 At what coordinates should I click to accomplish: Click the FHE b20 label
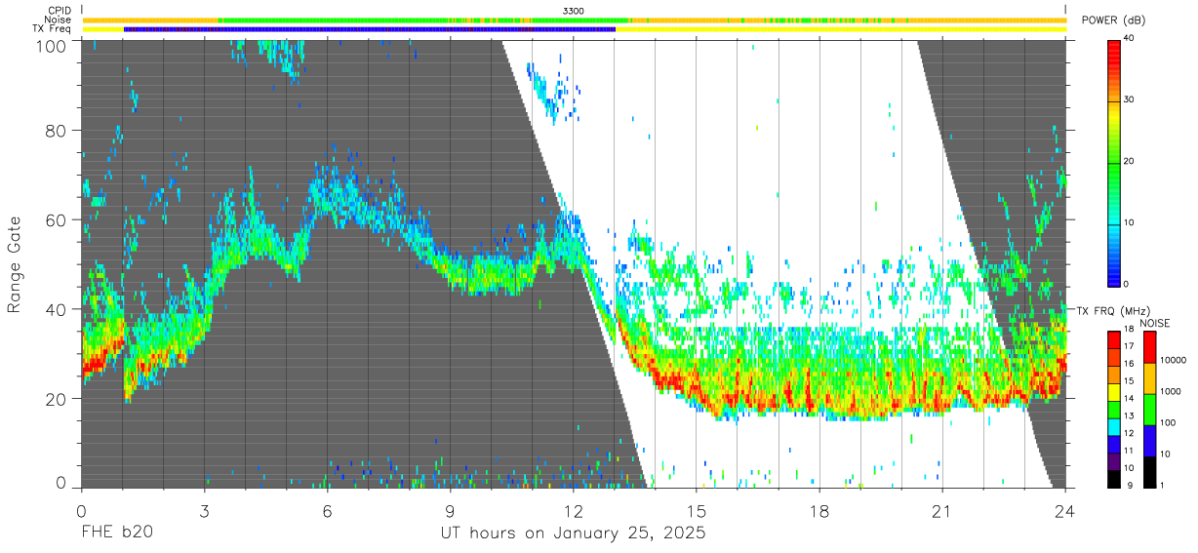coord(116,533)
